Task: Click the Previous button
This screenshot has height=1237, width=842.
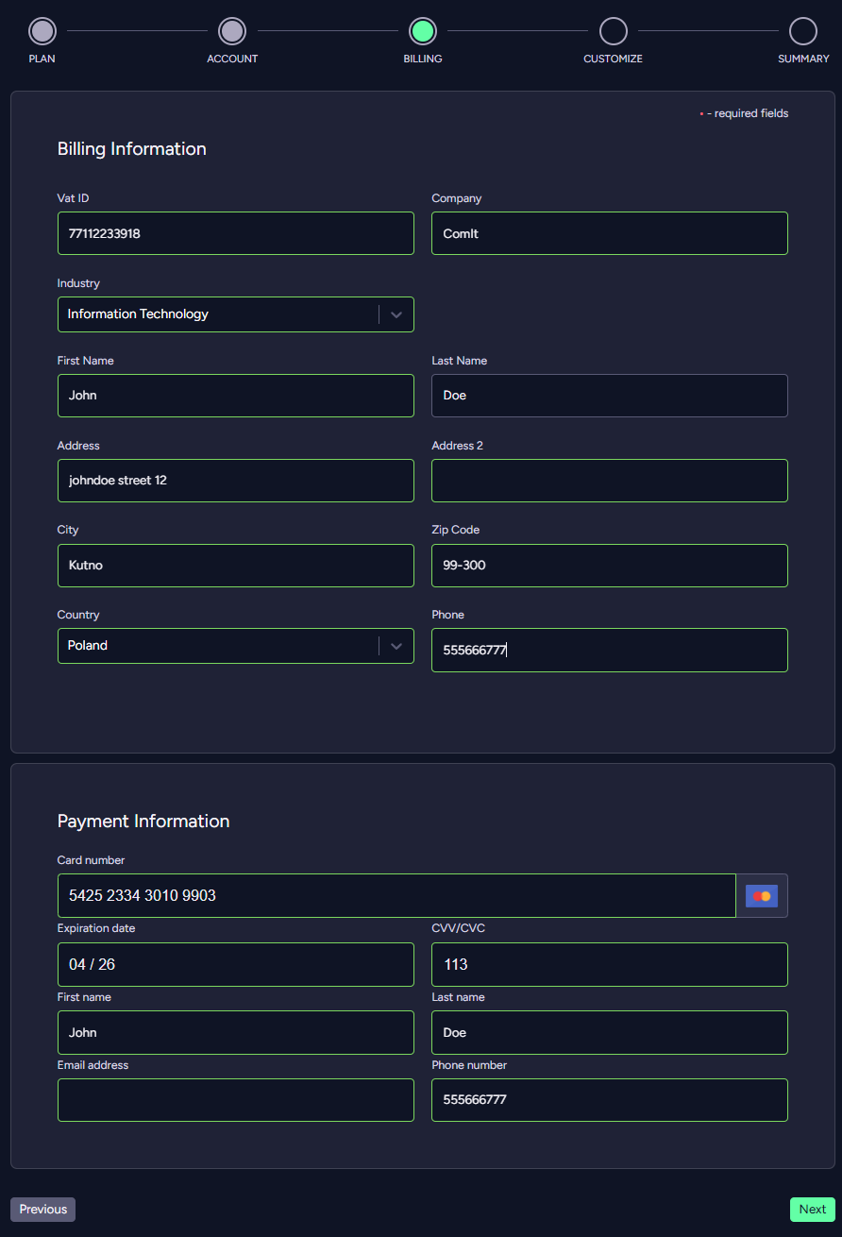Action: click(42, 1209)
